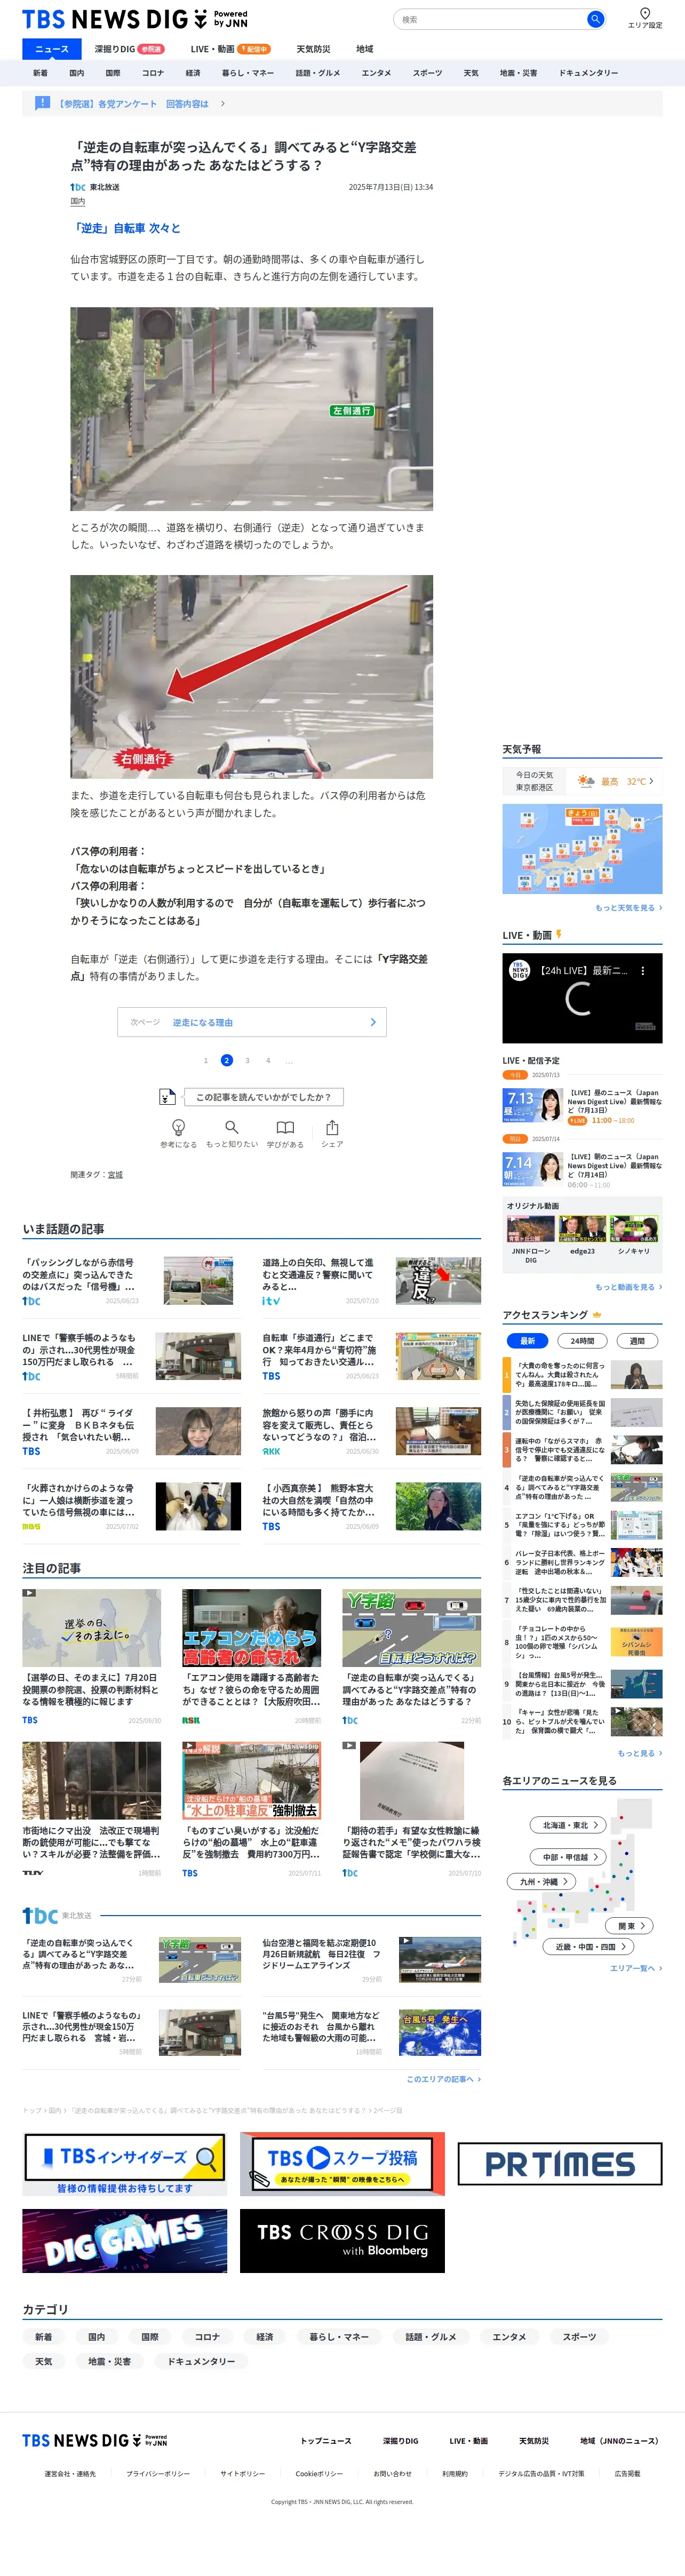Go to page 1 of the article
Viewport: 685px width, 2576px height.
(206, 1060)
